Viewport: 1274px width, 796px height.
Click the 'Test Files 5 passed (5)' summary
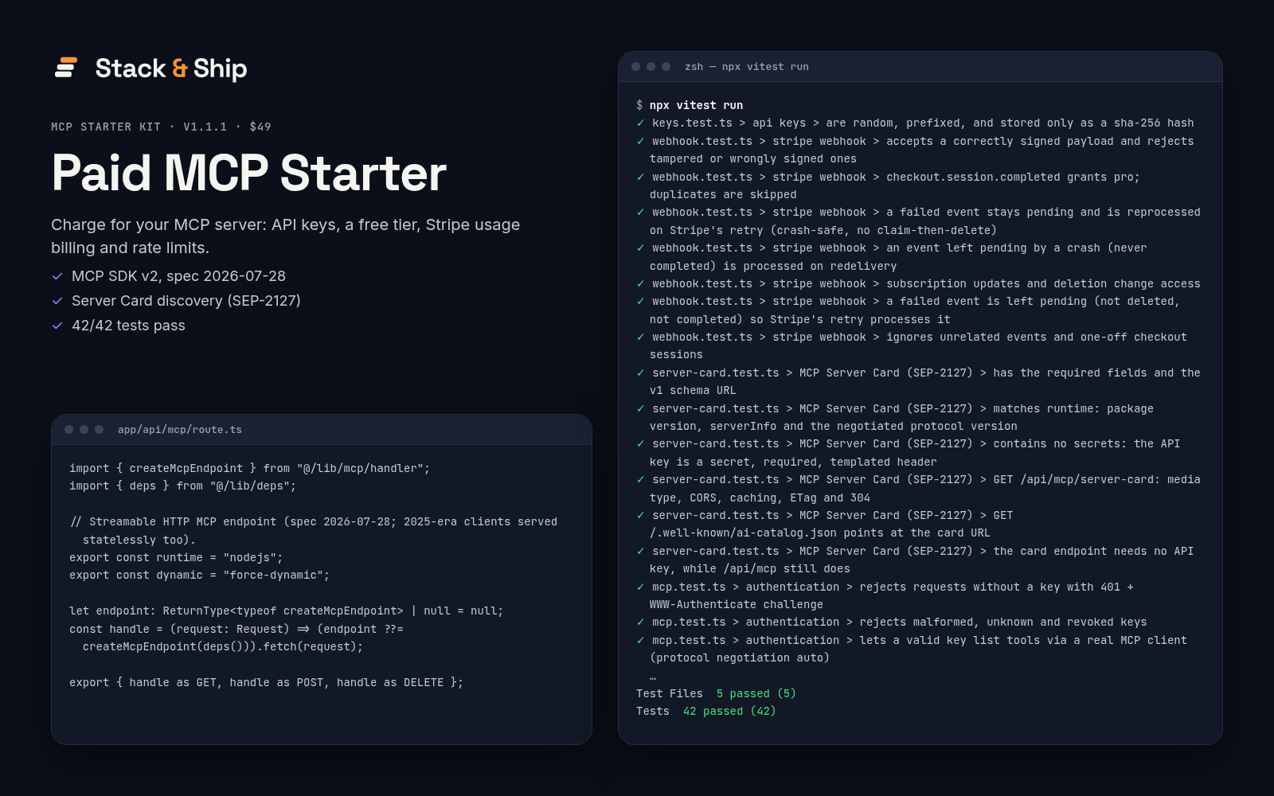pyautogui.click(x=716, y=693)
